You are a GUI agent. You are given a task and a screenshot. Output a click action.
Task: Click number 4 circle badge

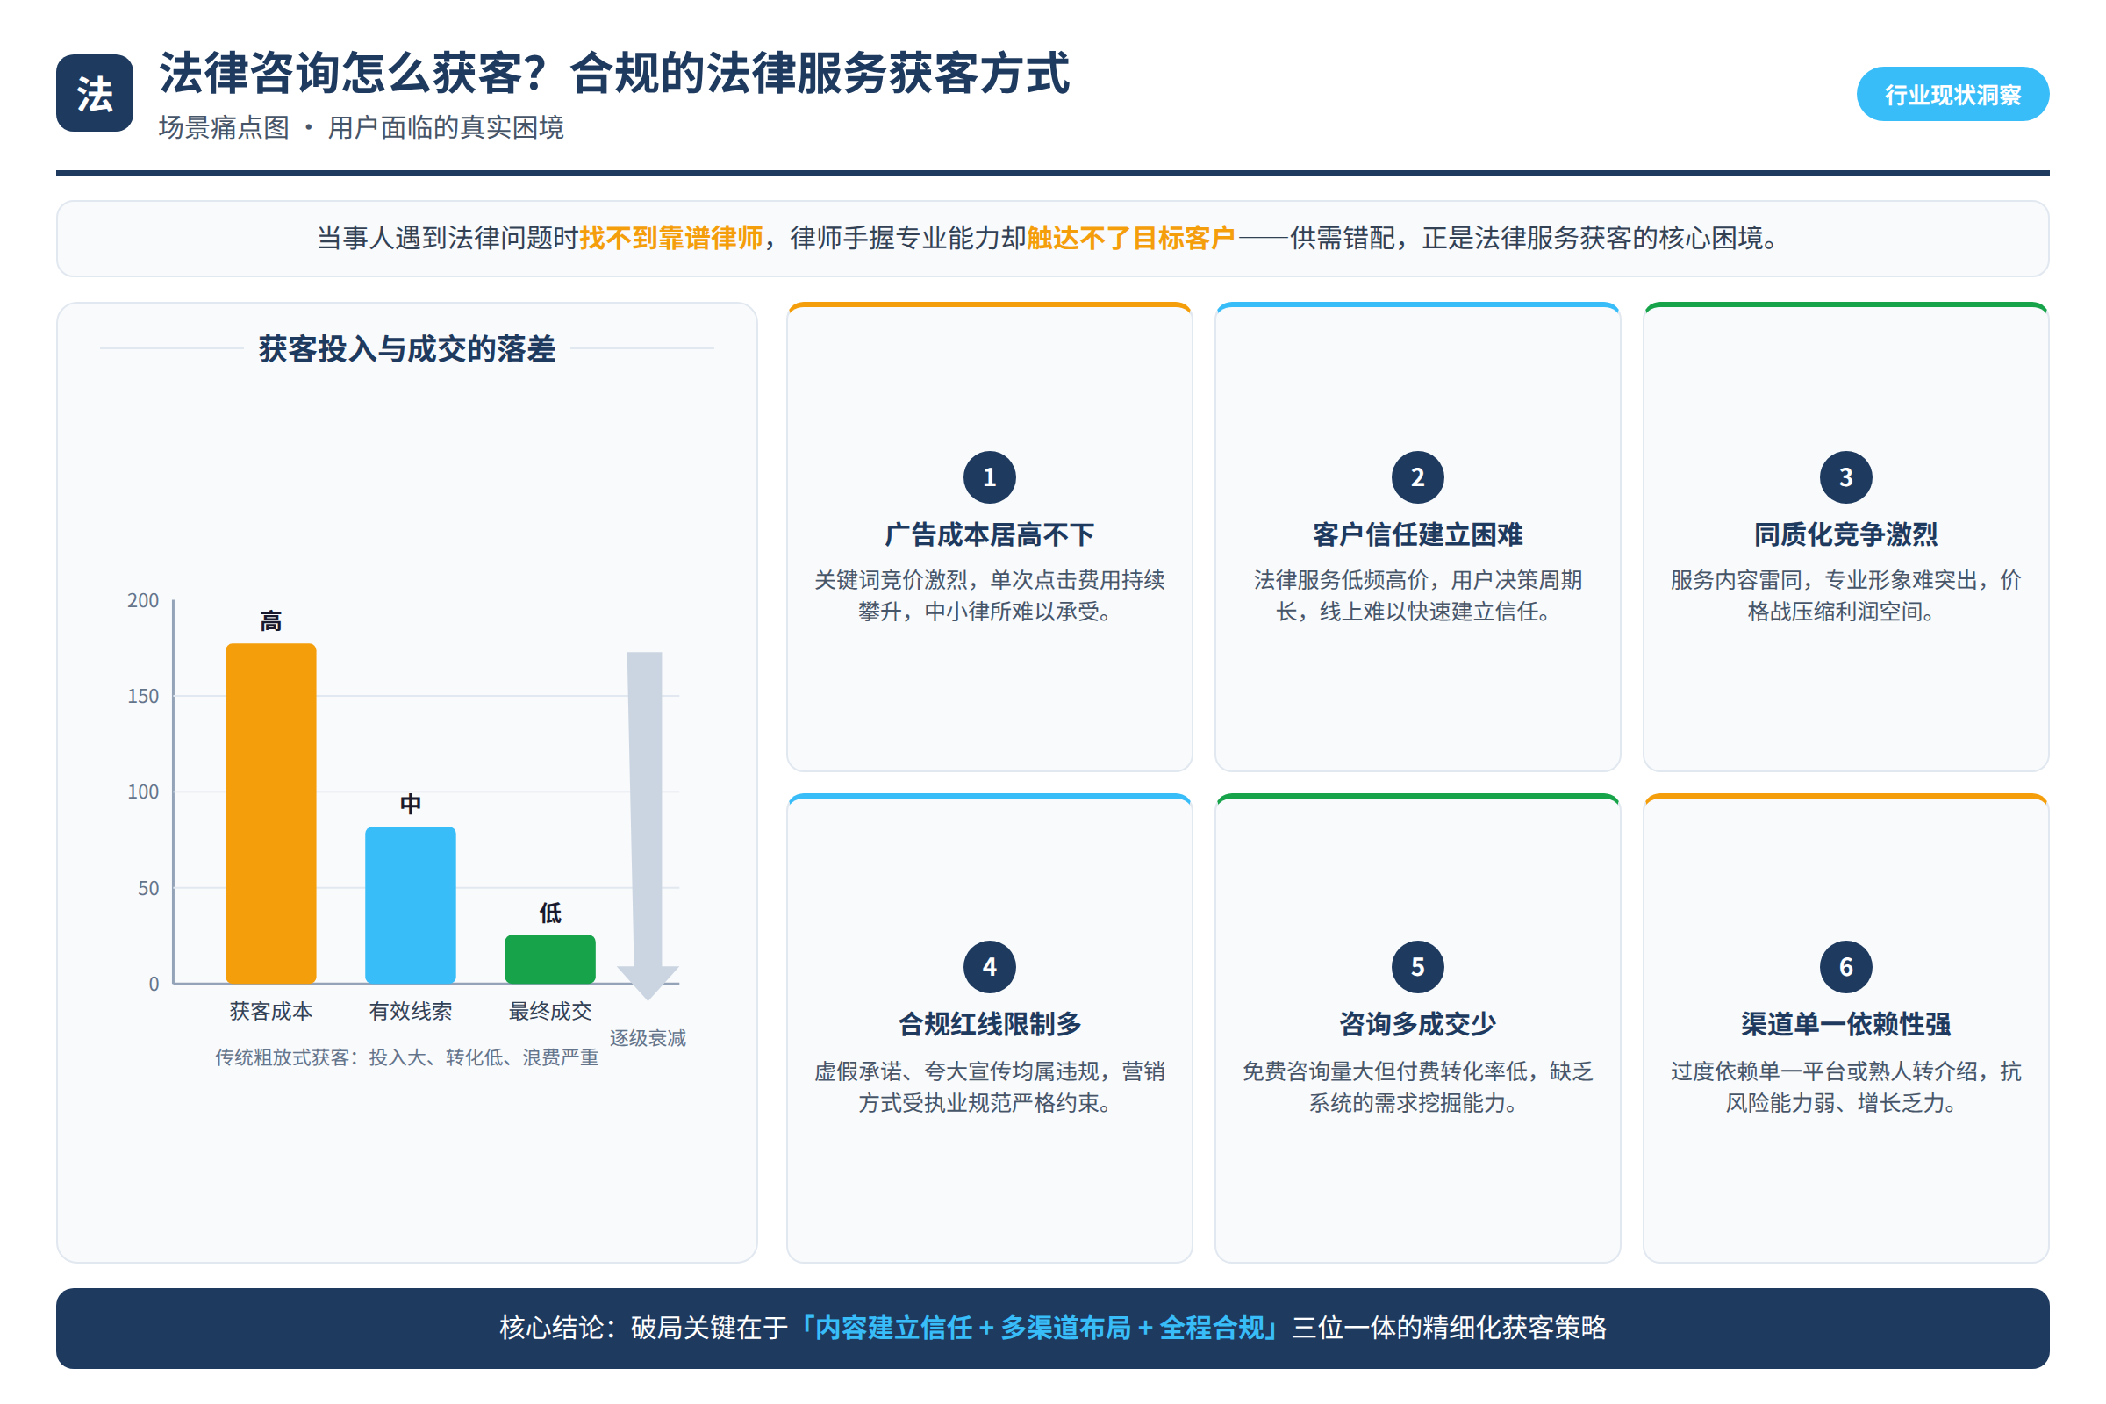point(990,967)
